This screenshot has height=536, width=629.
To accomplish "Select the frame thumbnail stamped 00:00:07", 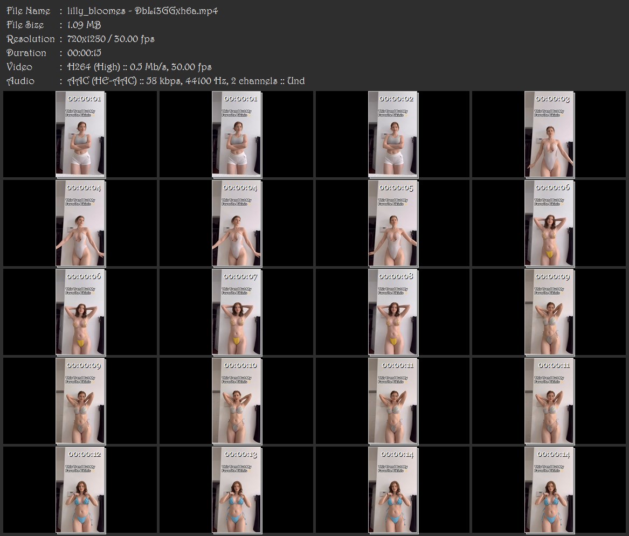I will (237, 312).
